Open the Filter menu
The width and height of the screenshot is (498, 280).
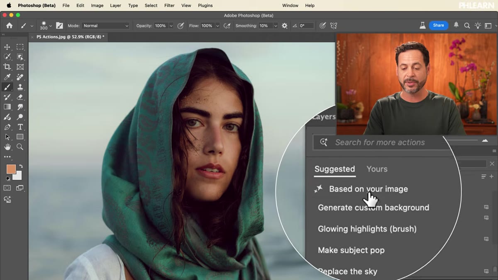(169, 5)
